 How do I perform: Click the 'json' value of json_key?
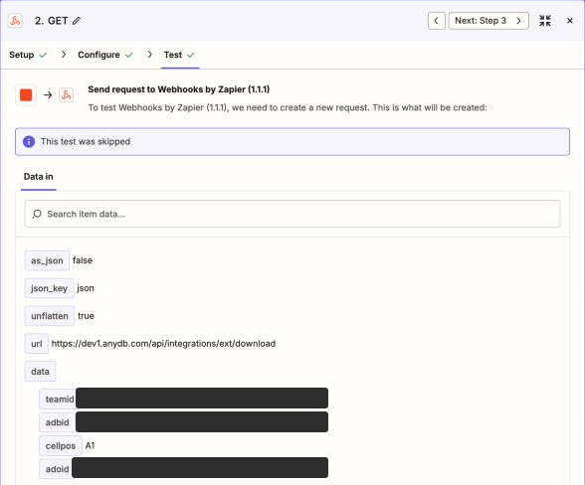click(x=86, y=288)
